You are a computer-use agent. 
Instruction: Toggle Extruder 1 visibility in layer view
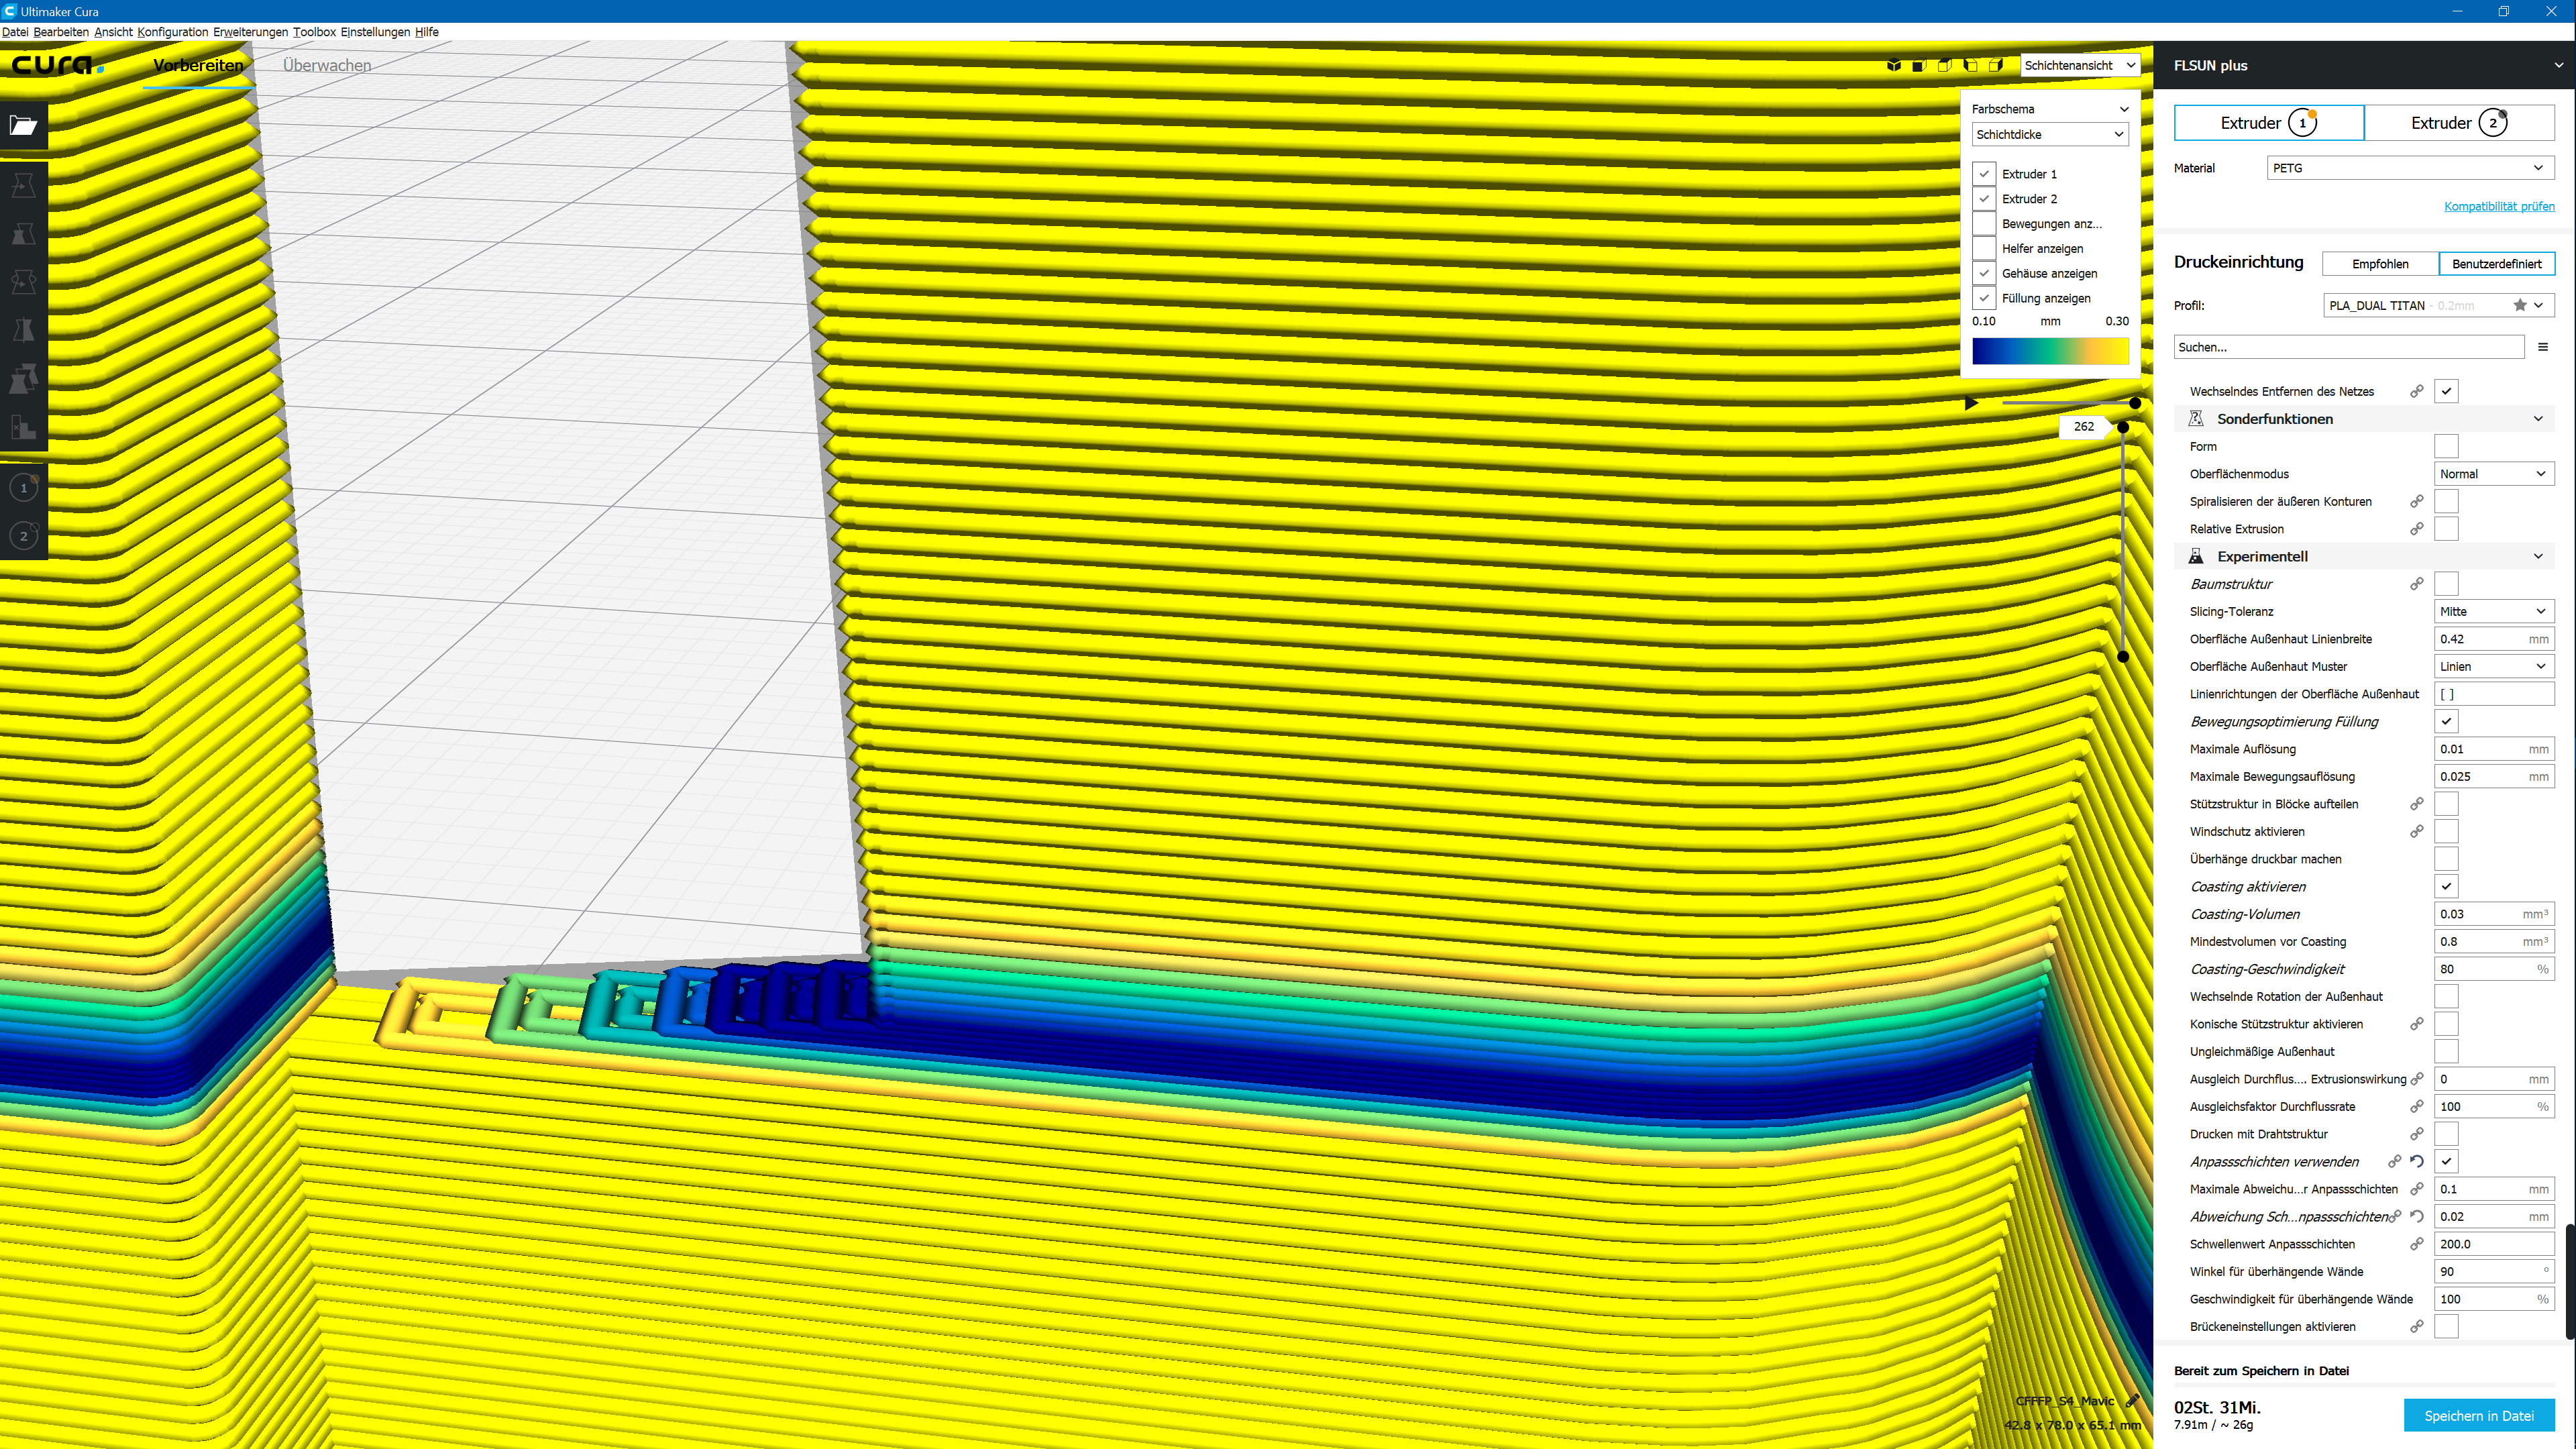(1984, 174)
